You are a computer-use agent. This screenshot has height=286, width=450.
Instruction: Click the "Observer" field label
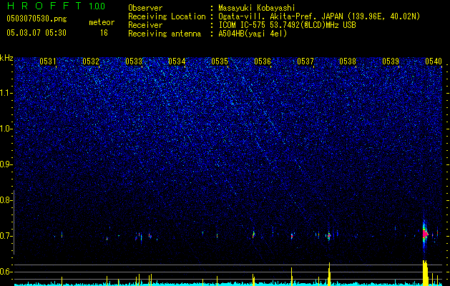(145, 8)
